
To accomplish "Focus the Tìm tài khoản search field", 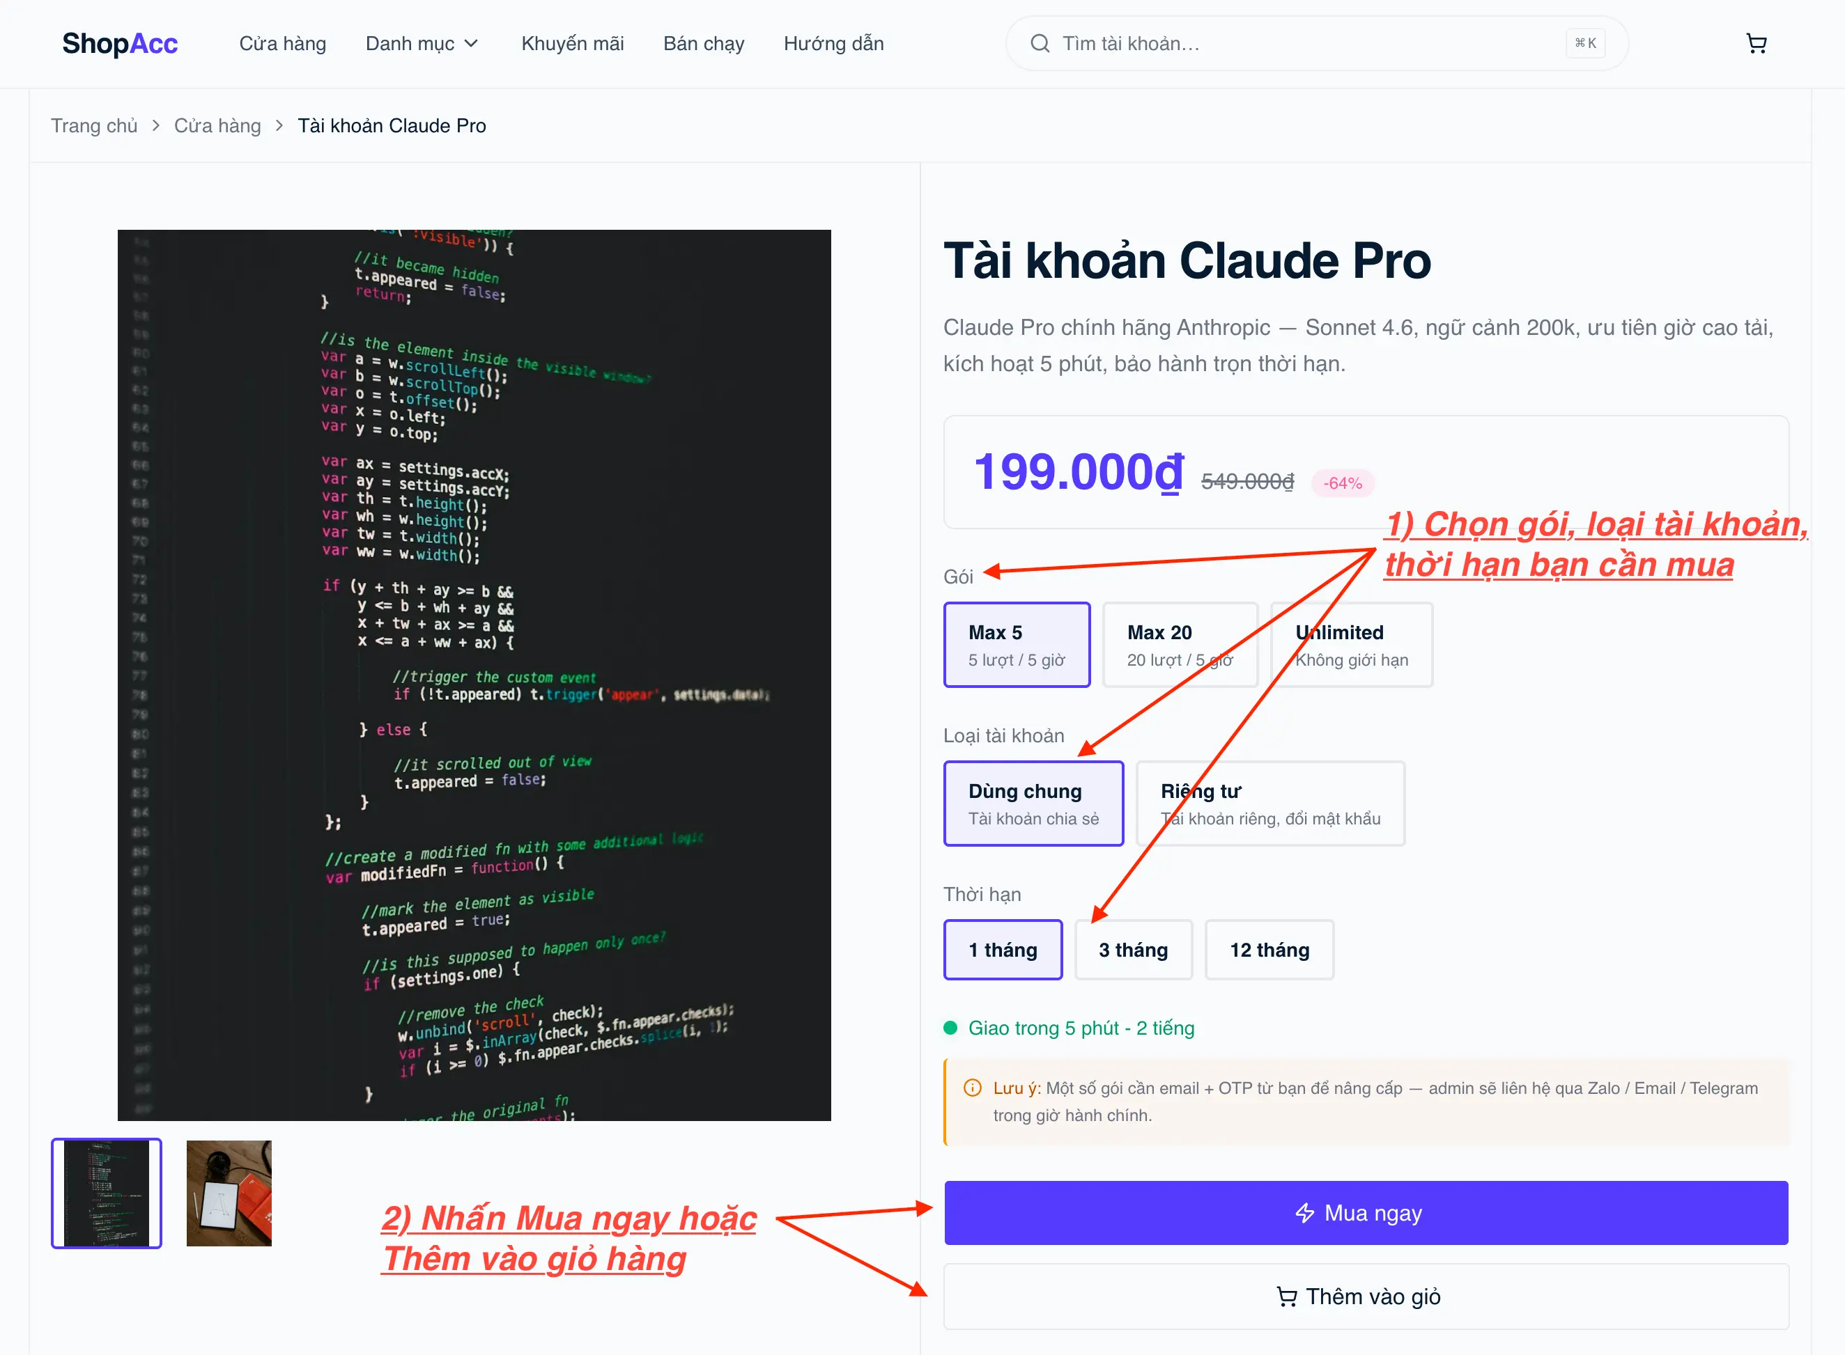I will click(1316, 43).
